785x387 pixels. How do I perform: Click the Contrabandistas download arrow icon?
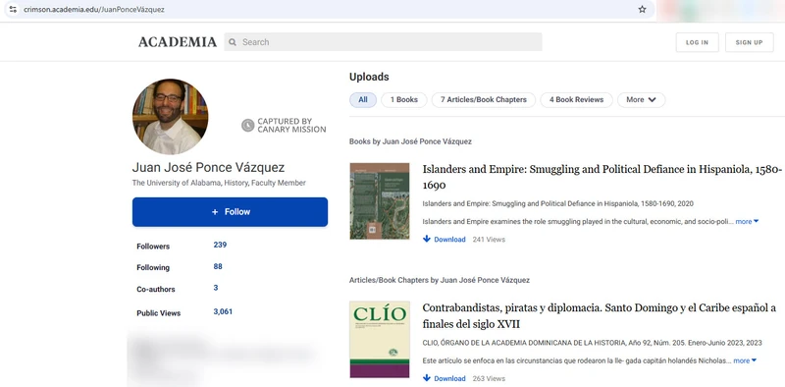(x=427, y=378)
